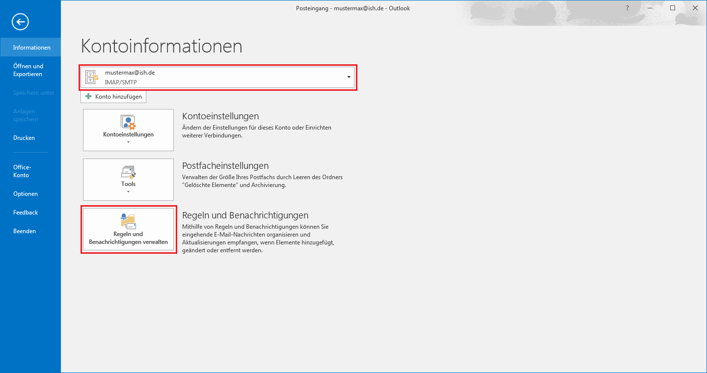Click the Kontoeinstellungen person-gear icon
707x373 pixels.
point(128,122)
